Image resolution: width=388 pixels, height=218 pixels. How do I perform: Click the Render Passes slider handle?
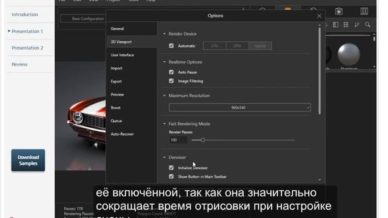click(202, 140)
